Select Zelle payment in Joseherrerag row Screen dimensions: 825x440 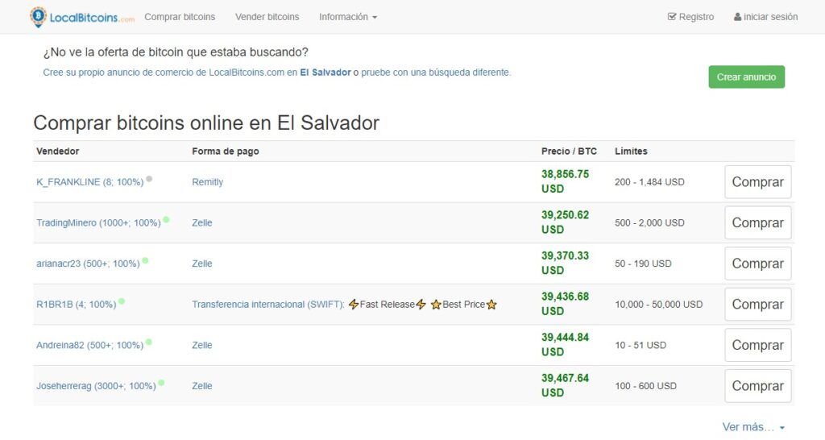coord(202,386)
